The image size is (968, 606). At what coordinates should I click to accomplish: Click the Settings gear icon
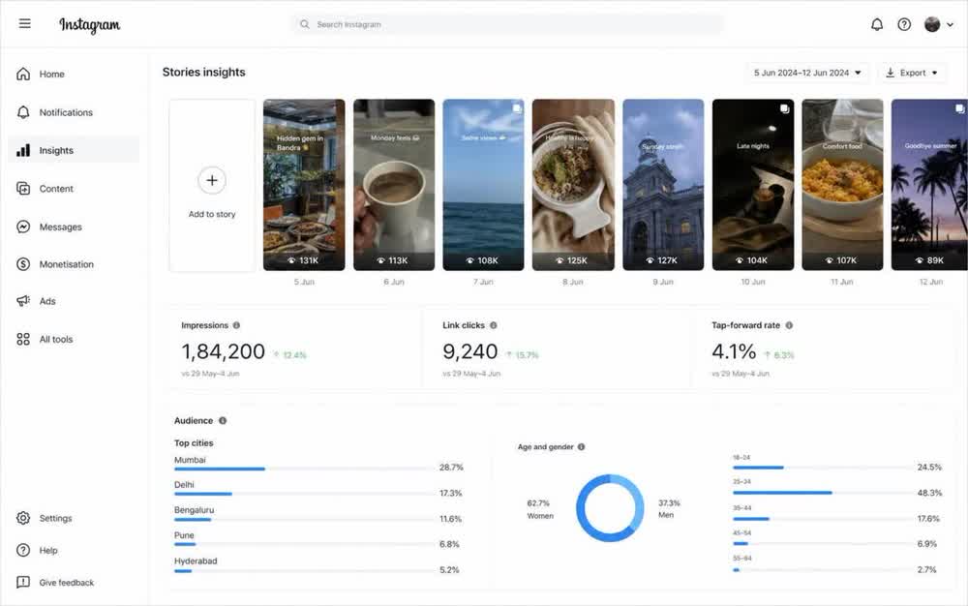click(x=23, y=518)
